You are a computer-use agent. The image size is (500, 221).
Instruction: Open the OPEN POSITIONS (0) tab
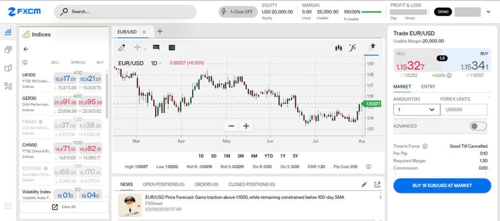coord(164,185)
